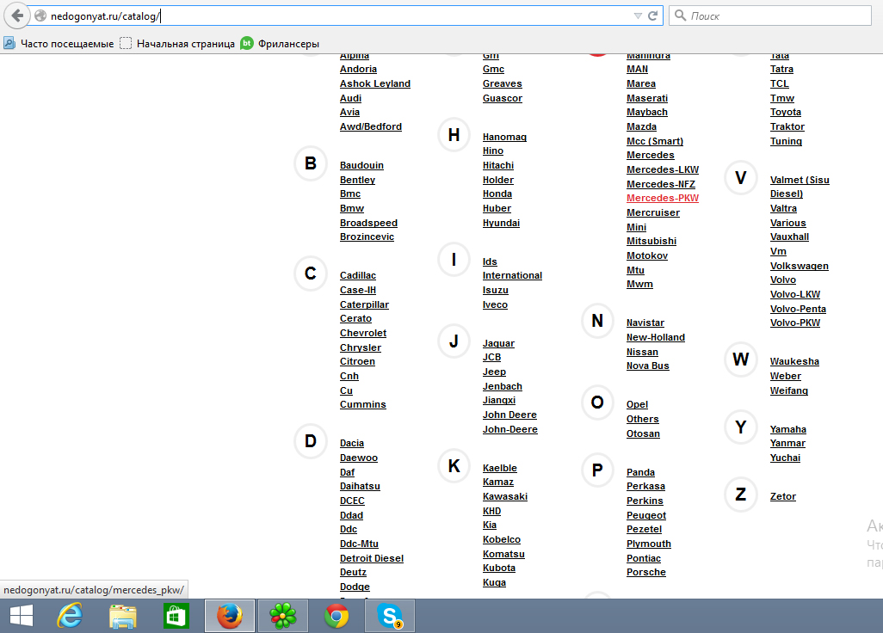Open the International brand link
The height and width of the screenshot is (633, 883).
512,275
